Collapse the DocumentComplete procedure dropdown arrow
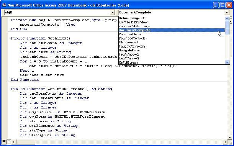The image size is (234, 146). [x=227, y=13]
